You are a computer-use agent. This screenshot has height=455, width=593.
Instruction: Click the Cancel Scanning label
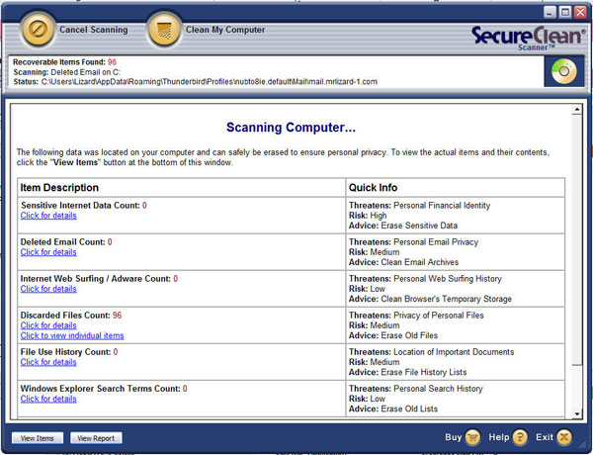point(94,30)
